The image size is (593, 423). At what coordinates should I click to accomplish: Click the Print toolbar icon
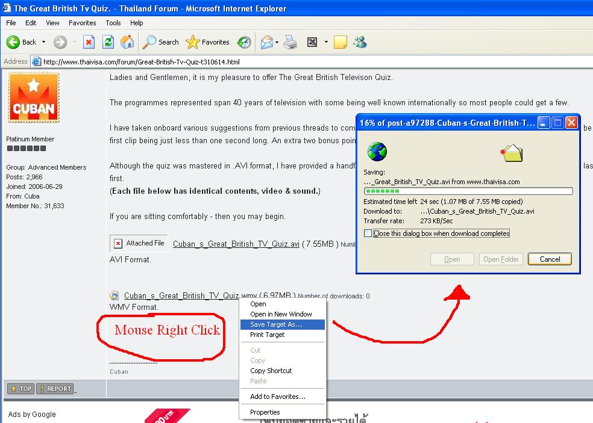(290, 42)
